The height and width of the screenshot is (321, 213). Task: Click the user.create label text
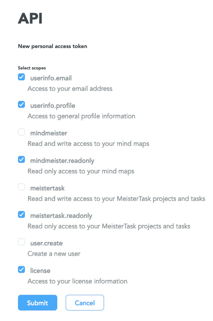pos(46,243)
